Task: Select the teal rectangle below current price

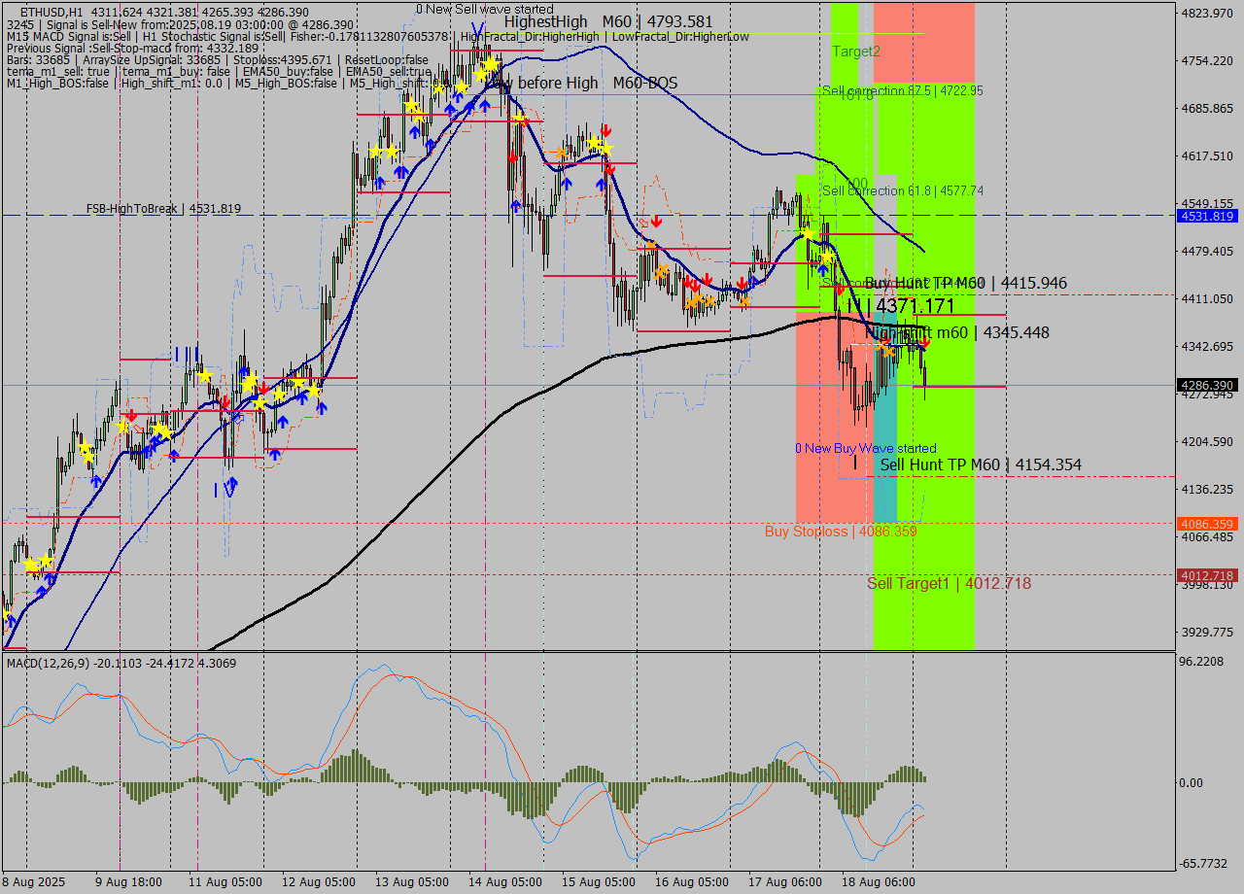Action: (x=884, y=466)
